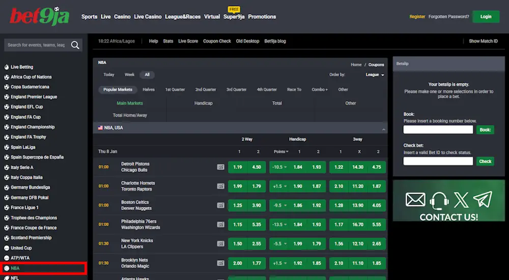This screenshot has height=280, width=509.
Task: Select odds 3.90 for Denver Nuggets win
Action: coord(257,205)
